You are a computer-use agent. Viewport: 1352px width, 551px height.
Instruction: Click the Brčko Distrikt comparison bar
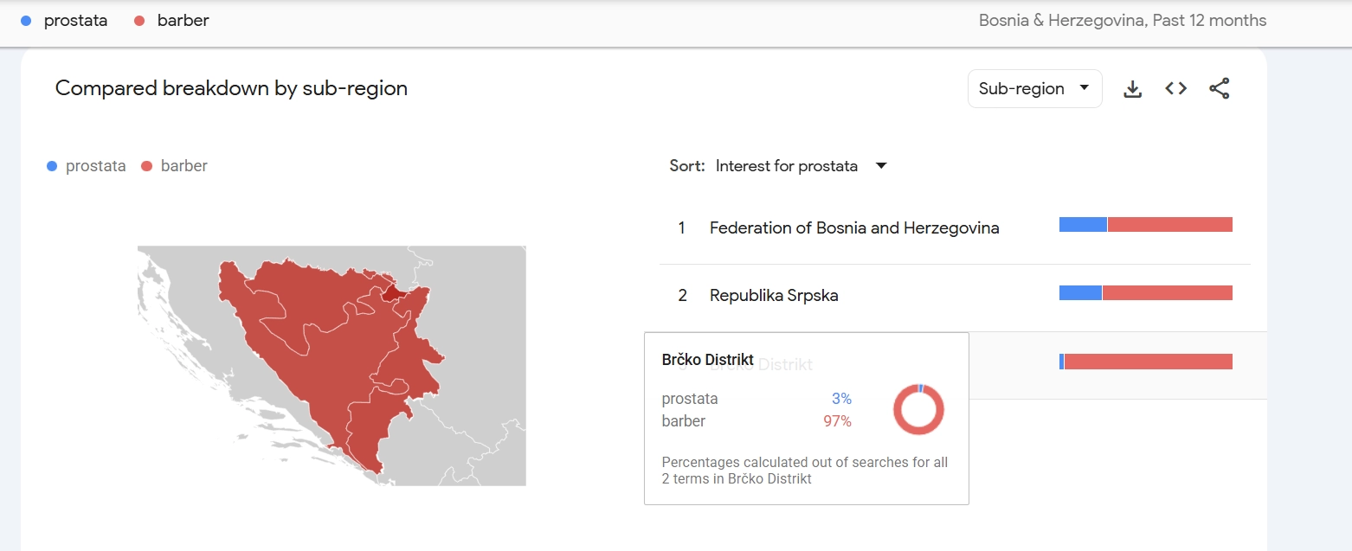point(1145,362)
